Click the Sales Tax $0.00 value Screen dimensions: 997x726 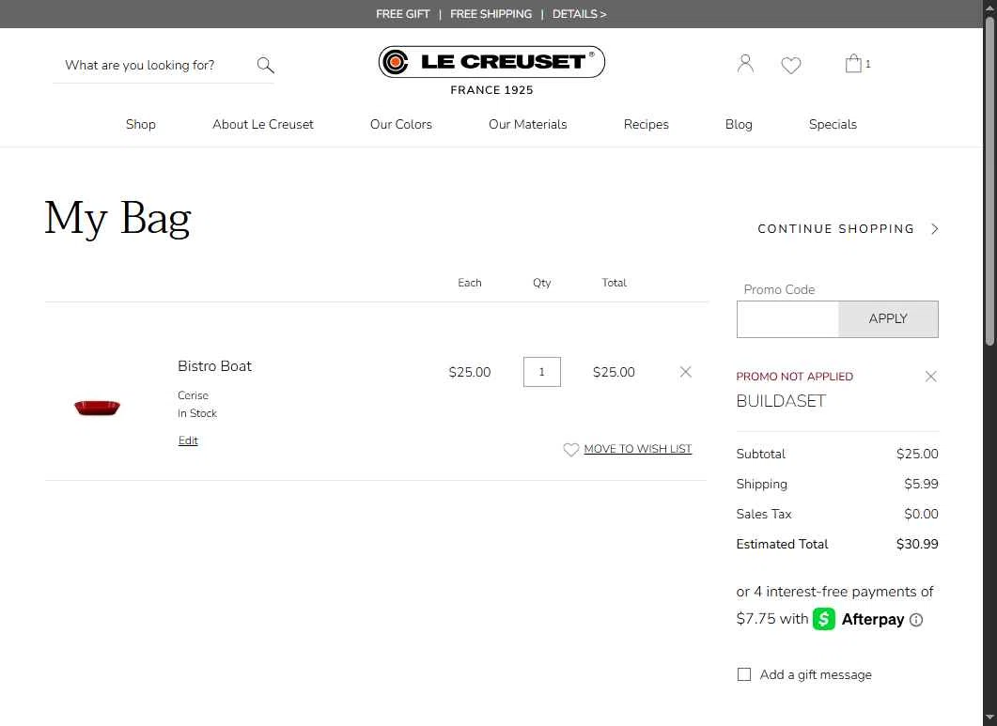[x=921, y=515]
